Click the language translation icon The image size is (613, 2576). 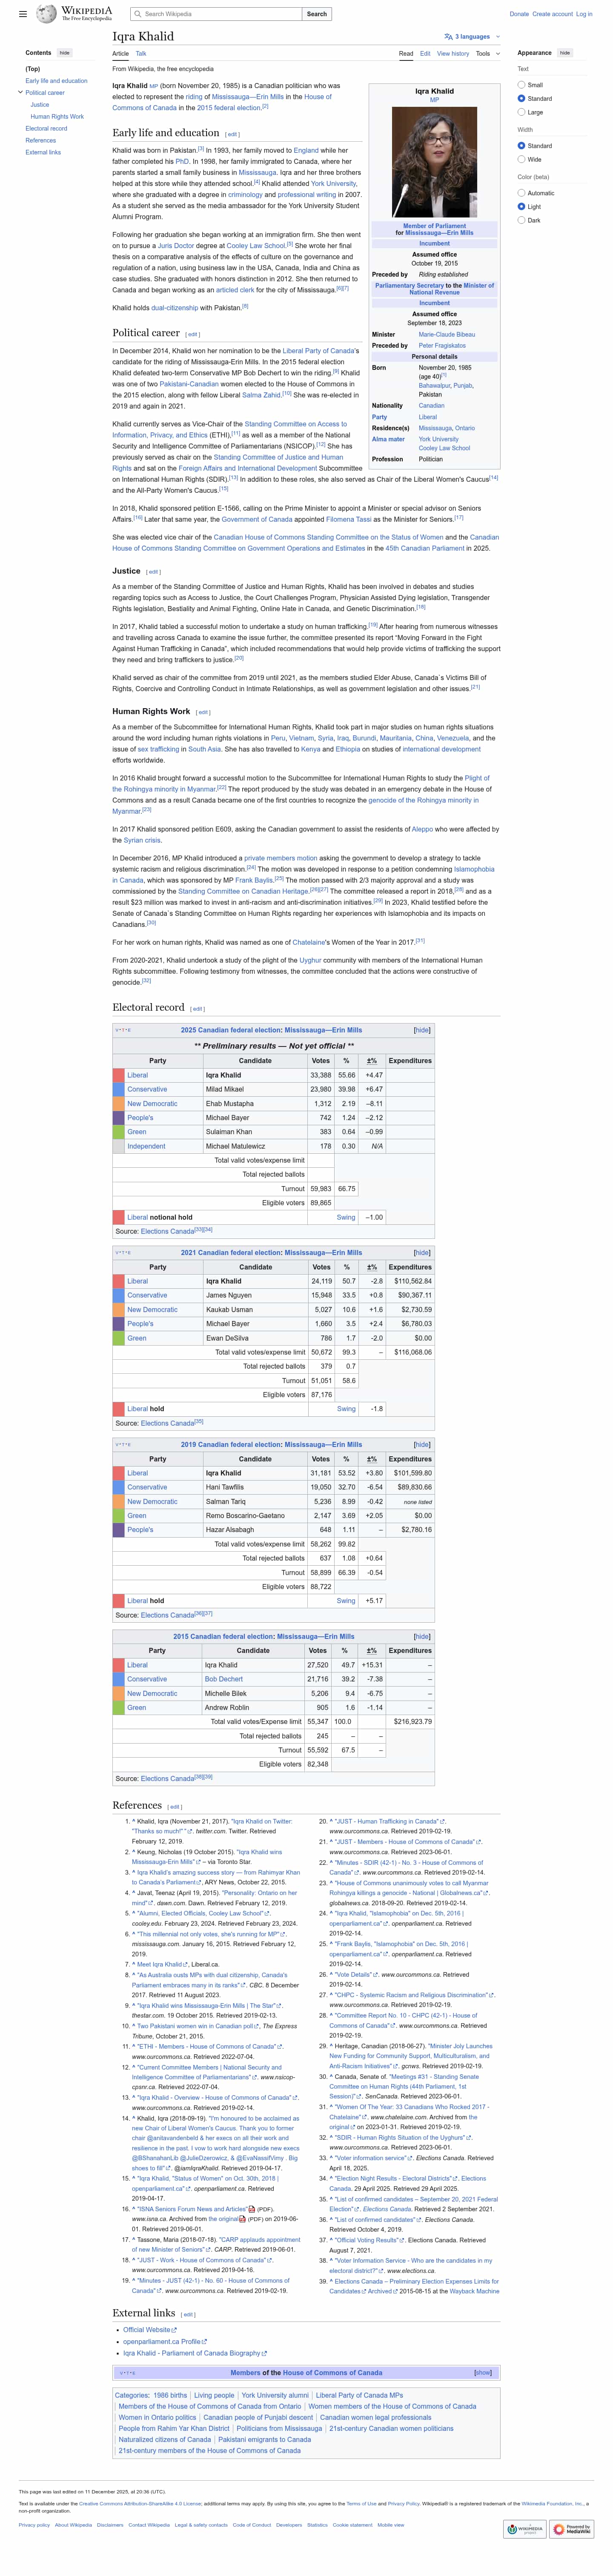click(448, 37)
